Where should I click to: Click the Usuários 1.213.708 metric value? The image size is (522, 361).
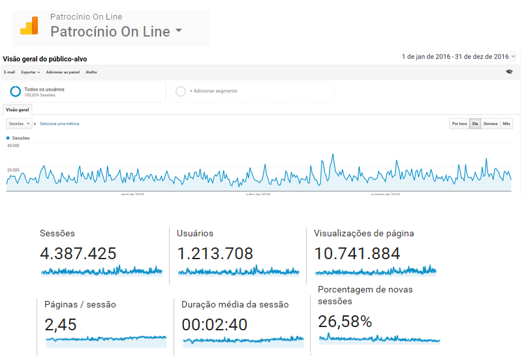[215, 253]
